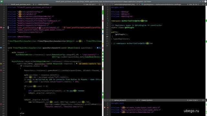Click QModelIndex include on line 14
Viewport: 207px width, 116px height.
pyautogui.click(x=19, y=36)
